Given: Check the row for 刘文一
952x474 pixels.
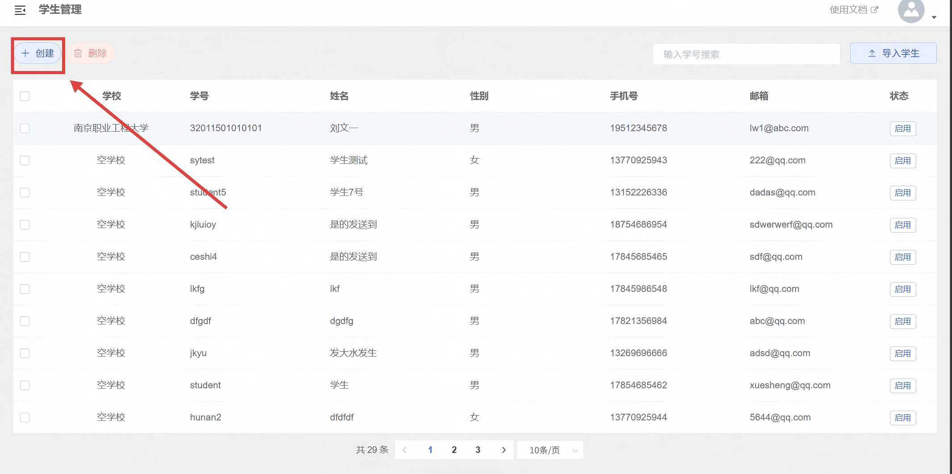Looking at the screenshot, I should pos(25,129).
